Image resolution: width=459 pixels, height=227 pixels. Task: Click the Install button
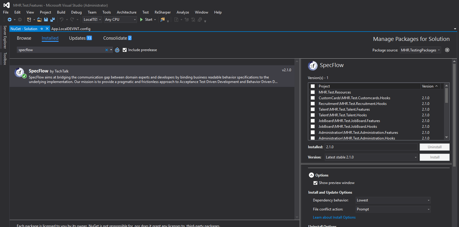pos(435,157)
